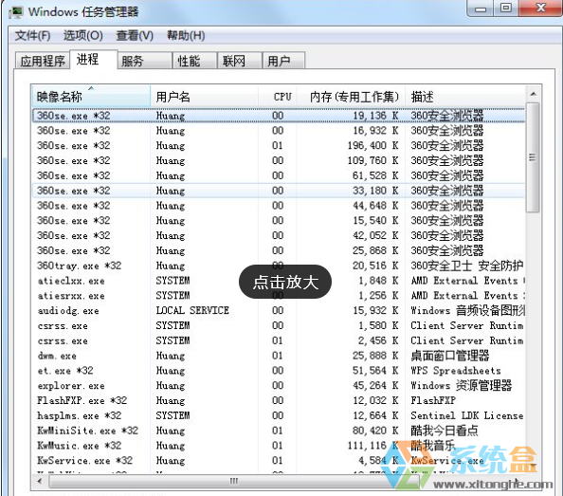Select 360se.exe row using 19,136 K

point(279,116)
